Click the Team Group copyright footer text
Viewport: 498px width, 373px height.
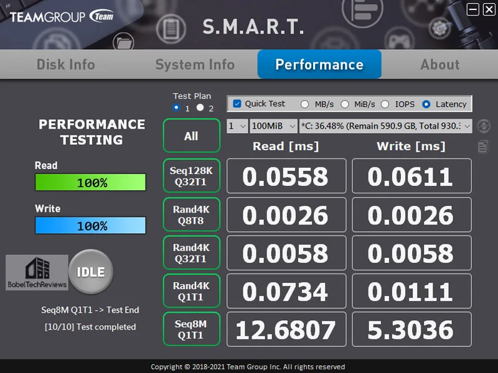click(x=248, y=367)
